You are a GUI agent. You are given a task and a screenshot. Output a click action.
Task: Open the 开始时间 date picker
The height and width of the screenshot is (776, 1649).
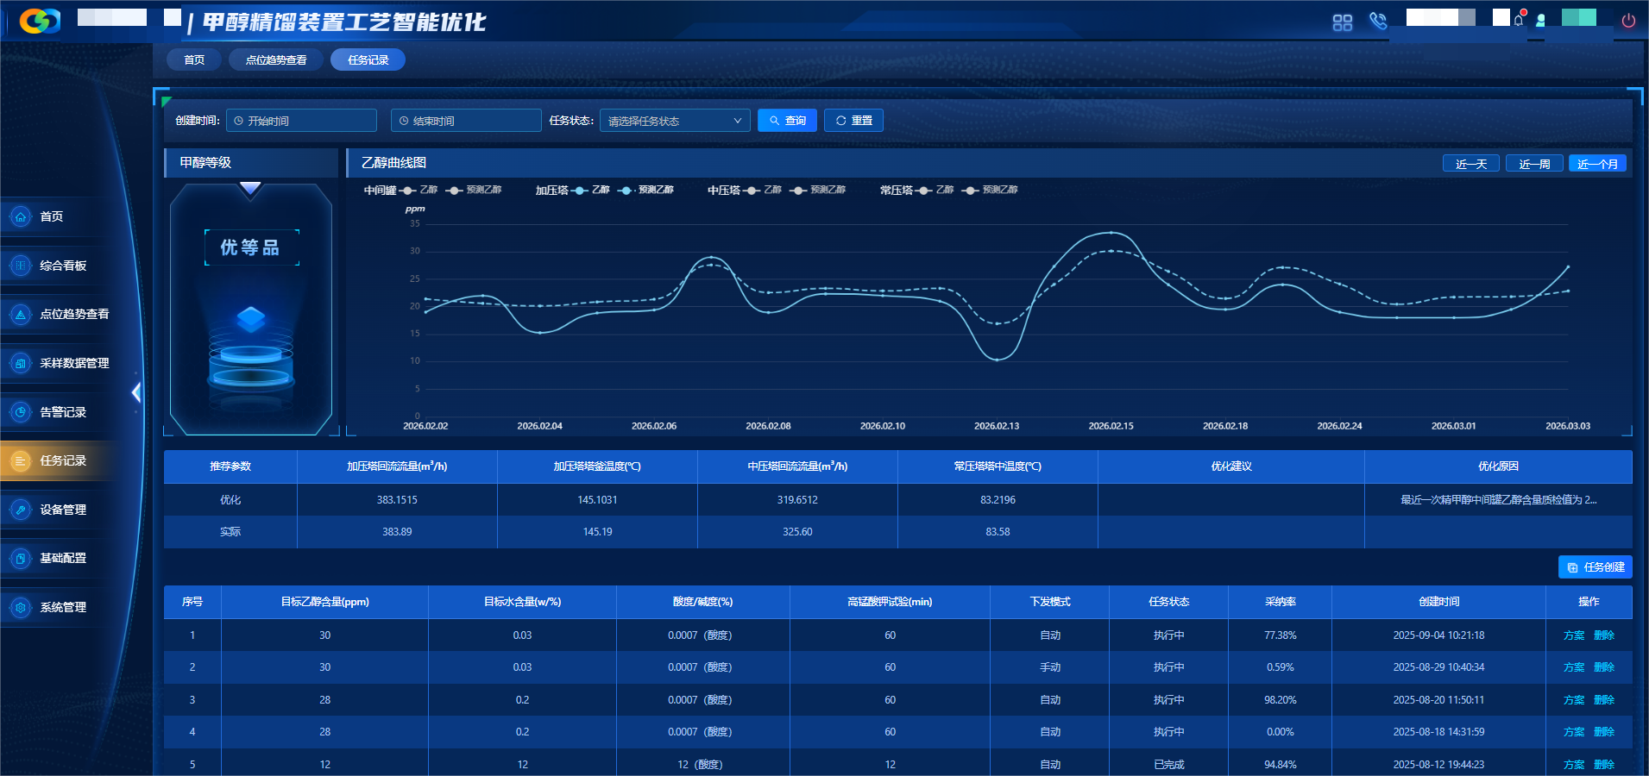click(301, 121)
